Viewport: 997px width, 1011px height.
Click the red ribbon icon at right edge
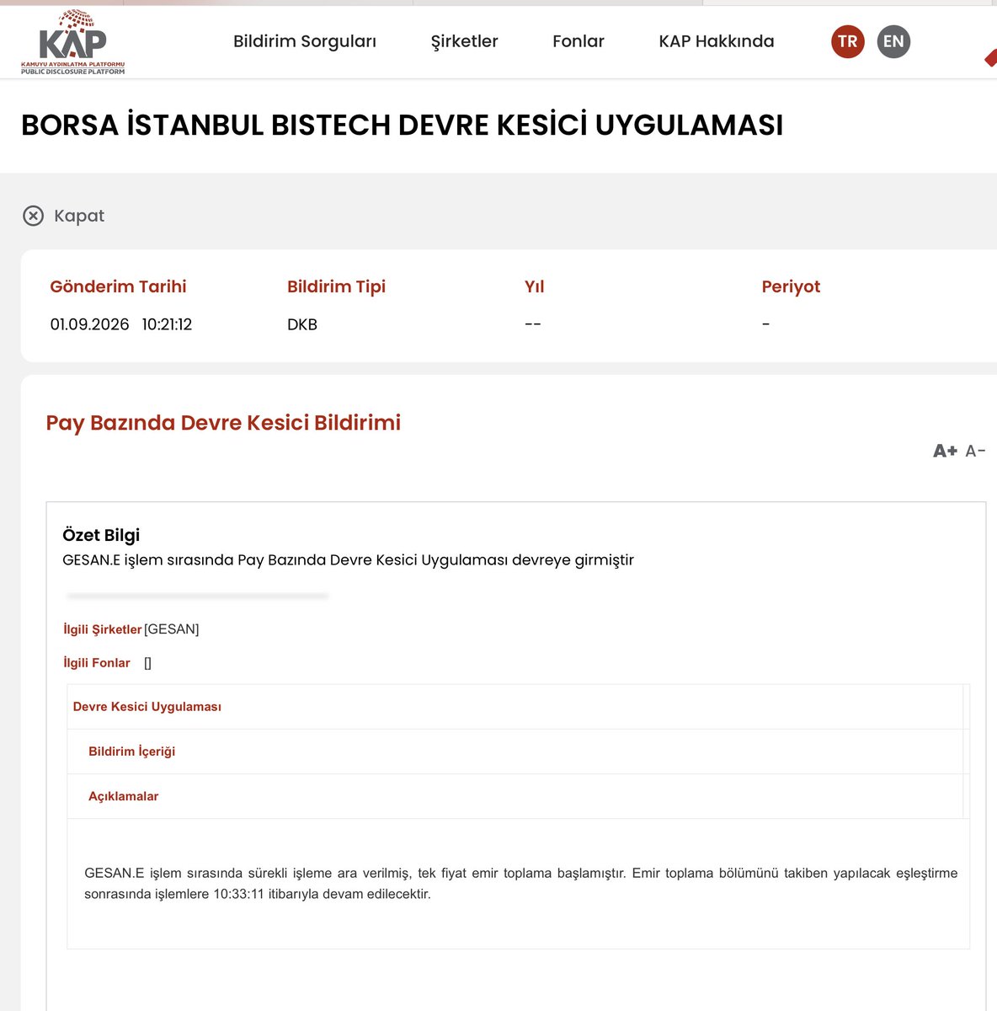tap(990, 57)
